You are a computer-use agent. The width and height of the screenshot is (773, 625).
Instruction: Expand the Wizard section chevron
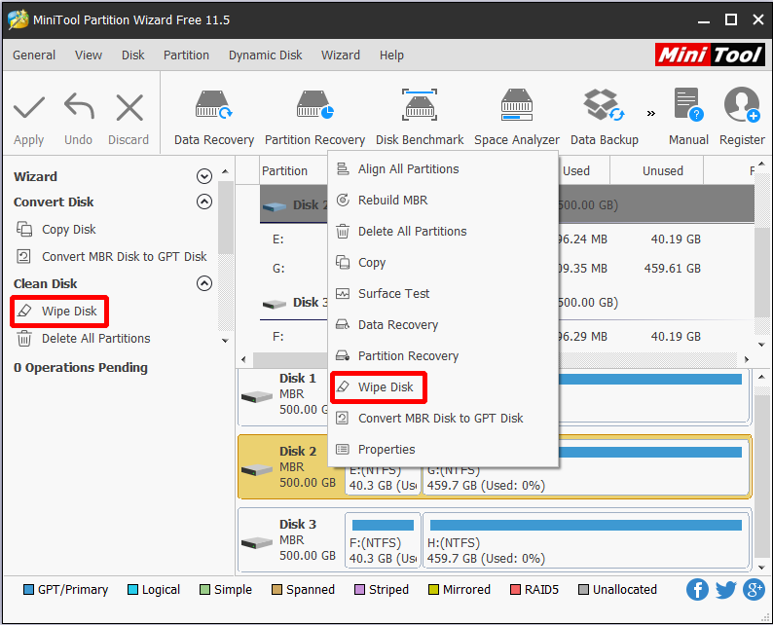(x=204, y=176)
